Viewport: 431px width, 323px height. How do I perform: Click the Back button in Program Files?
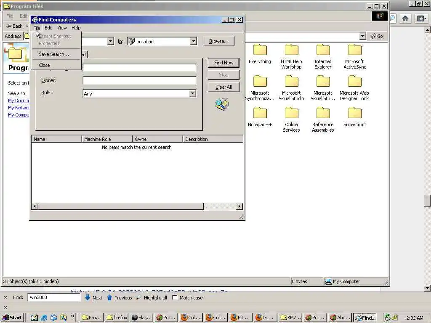(15, 26)
